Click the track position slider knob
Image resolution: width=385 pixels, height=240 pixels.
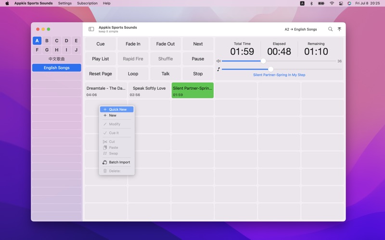pyautogui.click(x=270, y=69)
